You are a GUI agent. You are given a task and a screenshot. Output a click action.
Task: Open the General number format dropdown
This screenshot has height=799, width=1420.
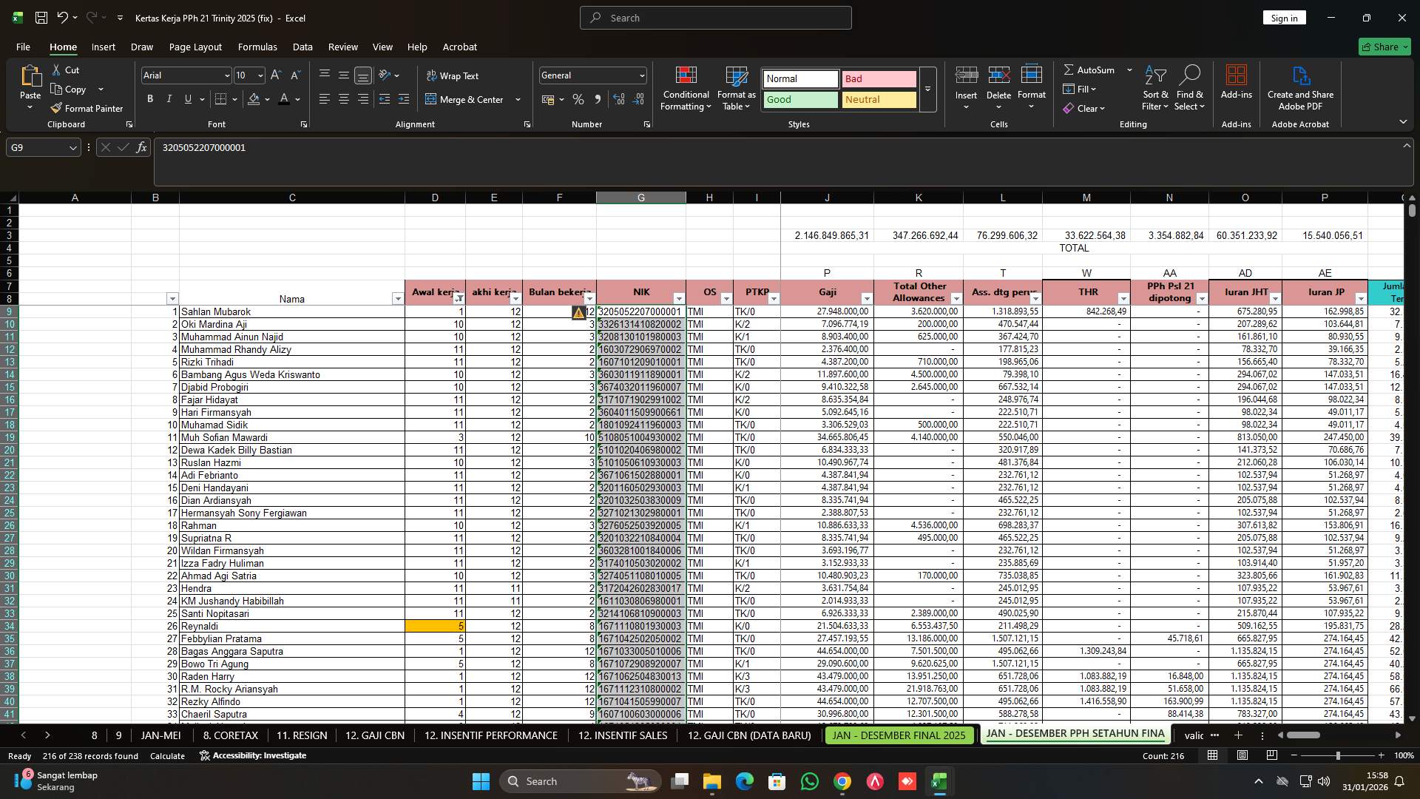pyautogui.click(x=639, y=75)
